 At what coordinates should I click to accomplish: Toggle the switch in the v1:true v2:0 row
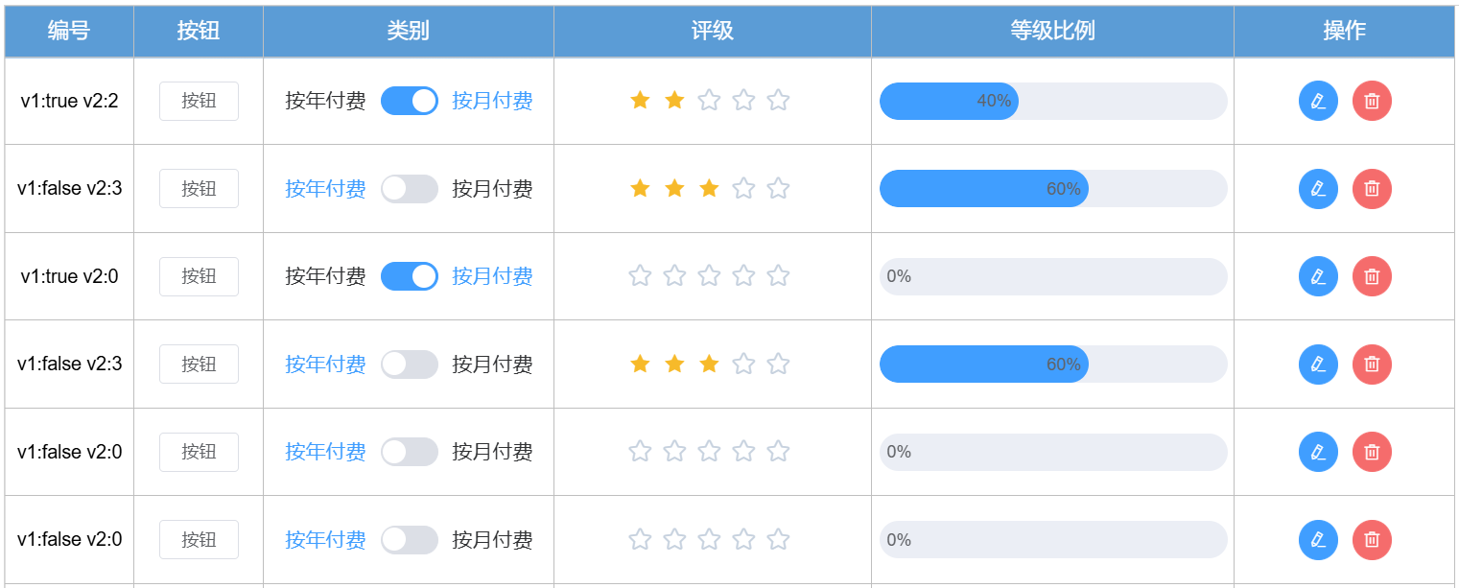(x=410, y=276)
